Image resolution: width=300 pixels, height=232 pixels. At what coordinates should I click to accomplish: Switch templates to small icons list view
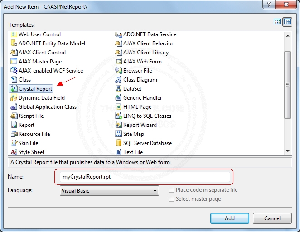point(287,22)
